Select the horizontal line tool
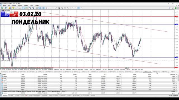 53,8
